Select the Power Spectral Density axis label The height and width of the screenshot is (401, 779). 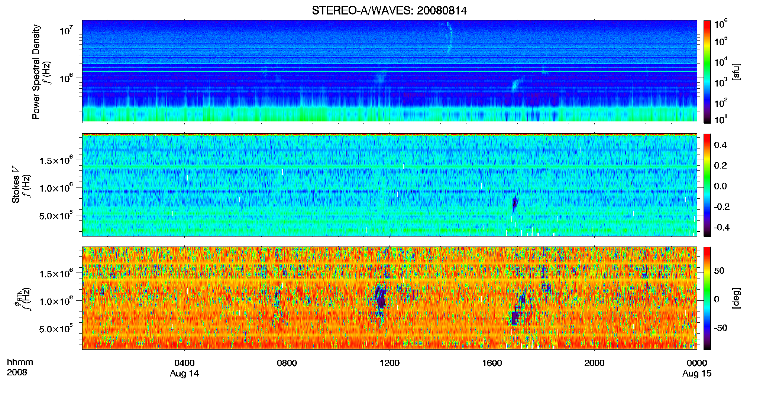tap(36, 72)
